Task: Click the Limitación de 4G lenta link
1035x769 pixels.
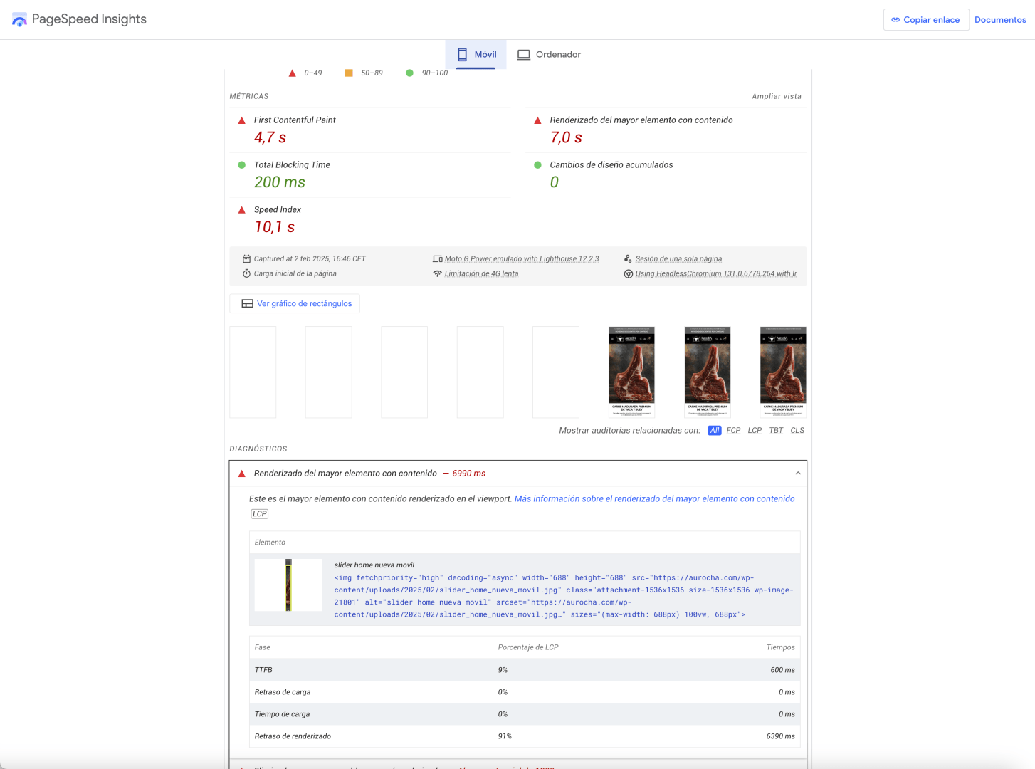Action: 481,273
